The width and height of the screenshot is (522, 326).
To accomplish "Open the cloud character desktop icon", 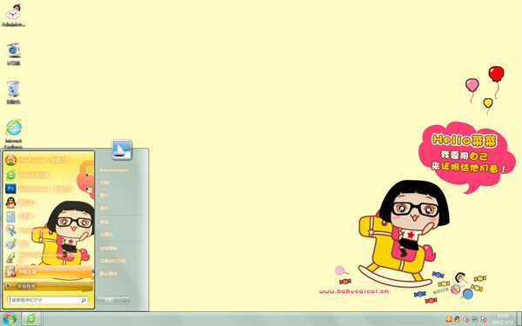I will pyautogui.click(x=13, y=16).
